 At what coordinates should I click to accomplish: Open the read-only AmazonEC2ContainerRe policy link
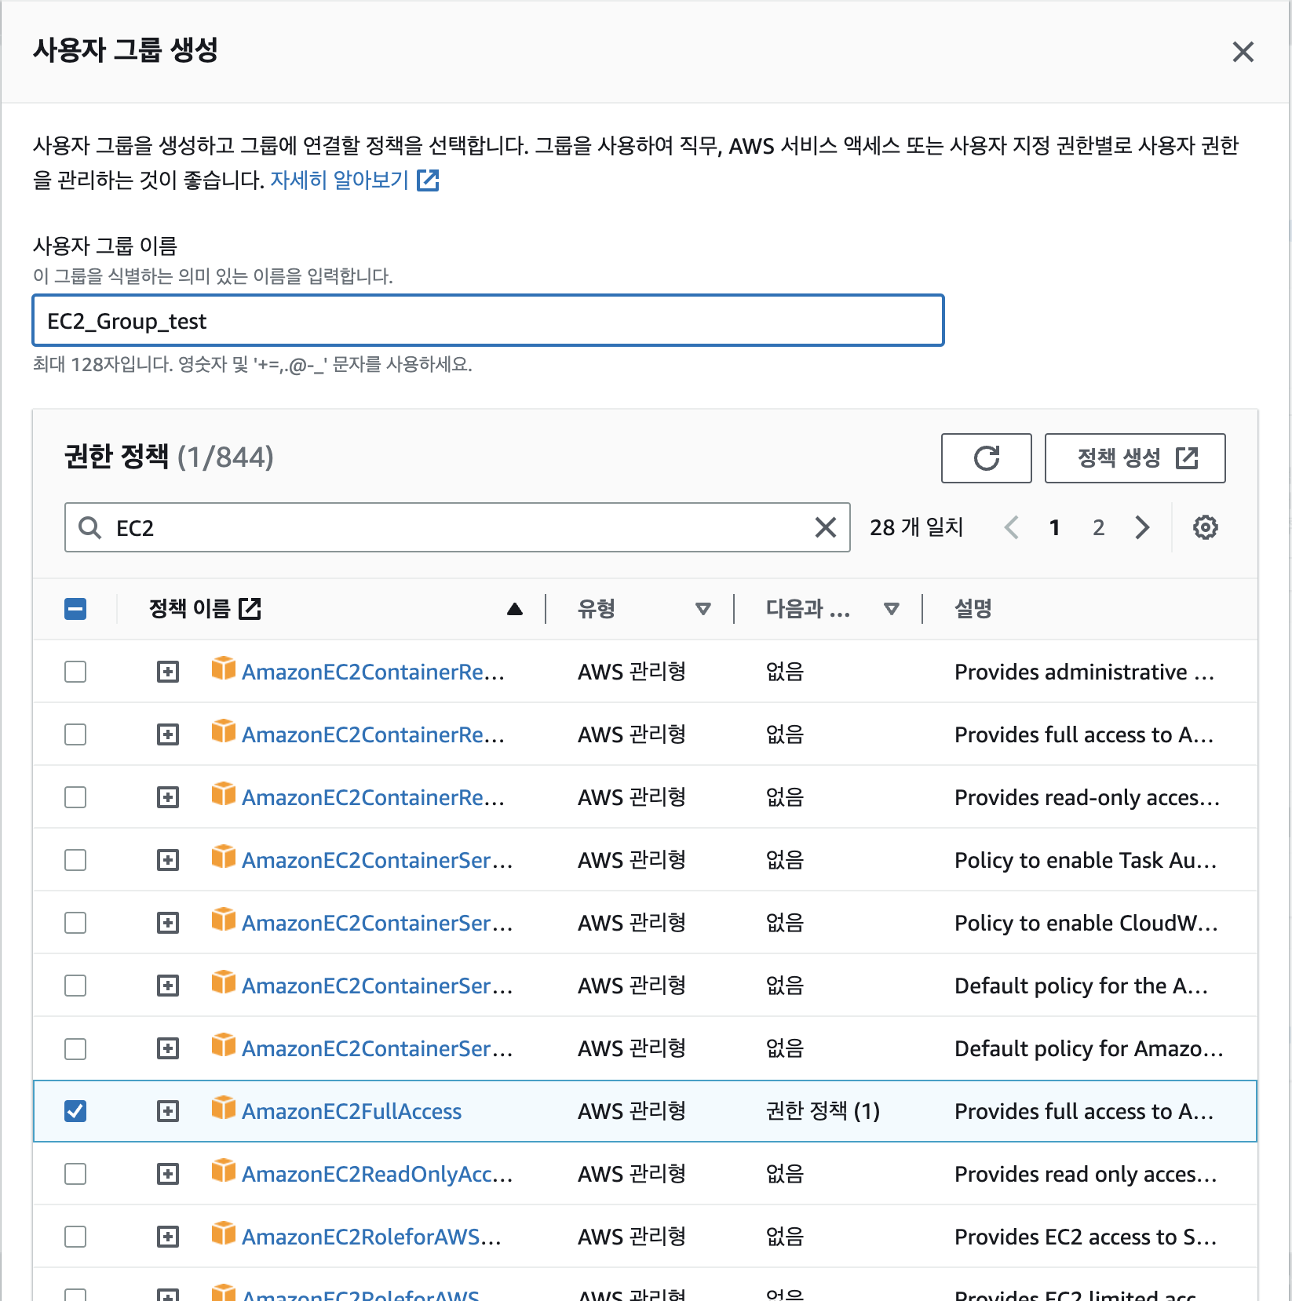click(x=373, y=797)
